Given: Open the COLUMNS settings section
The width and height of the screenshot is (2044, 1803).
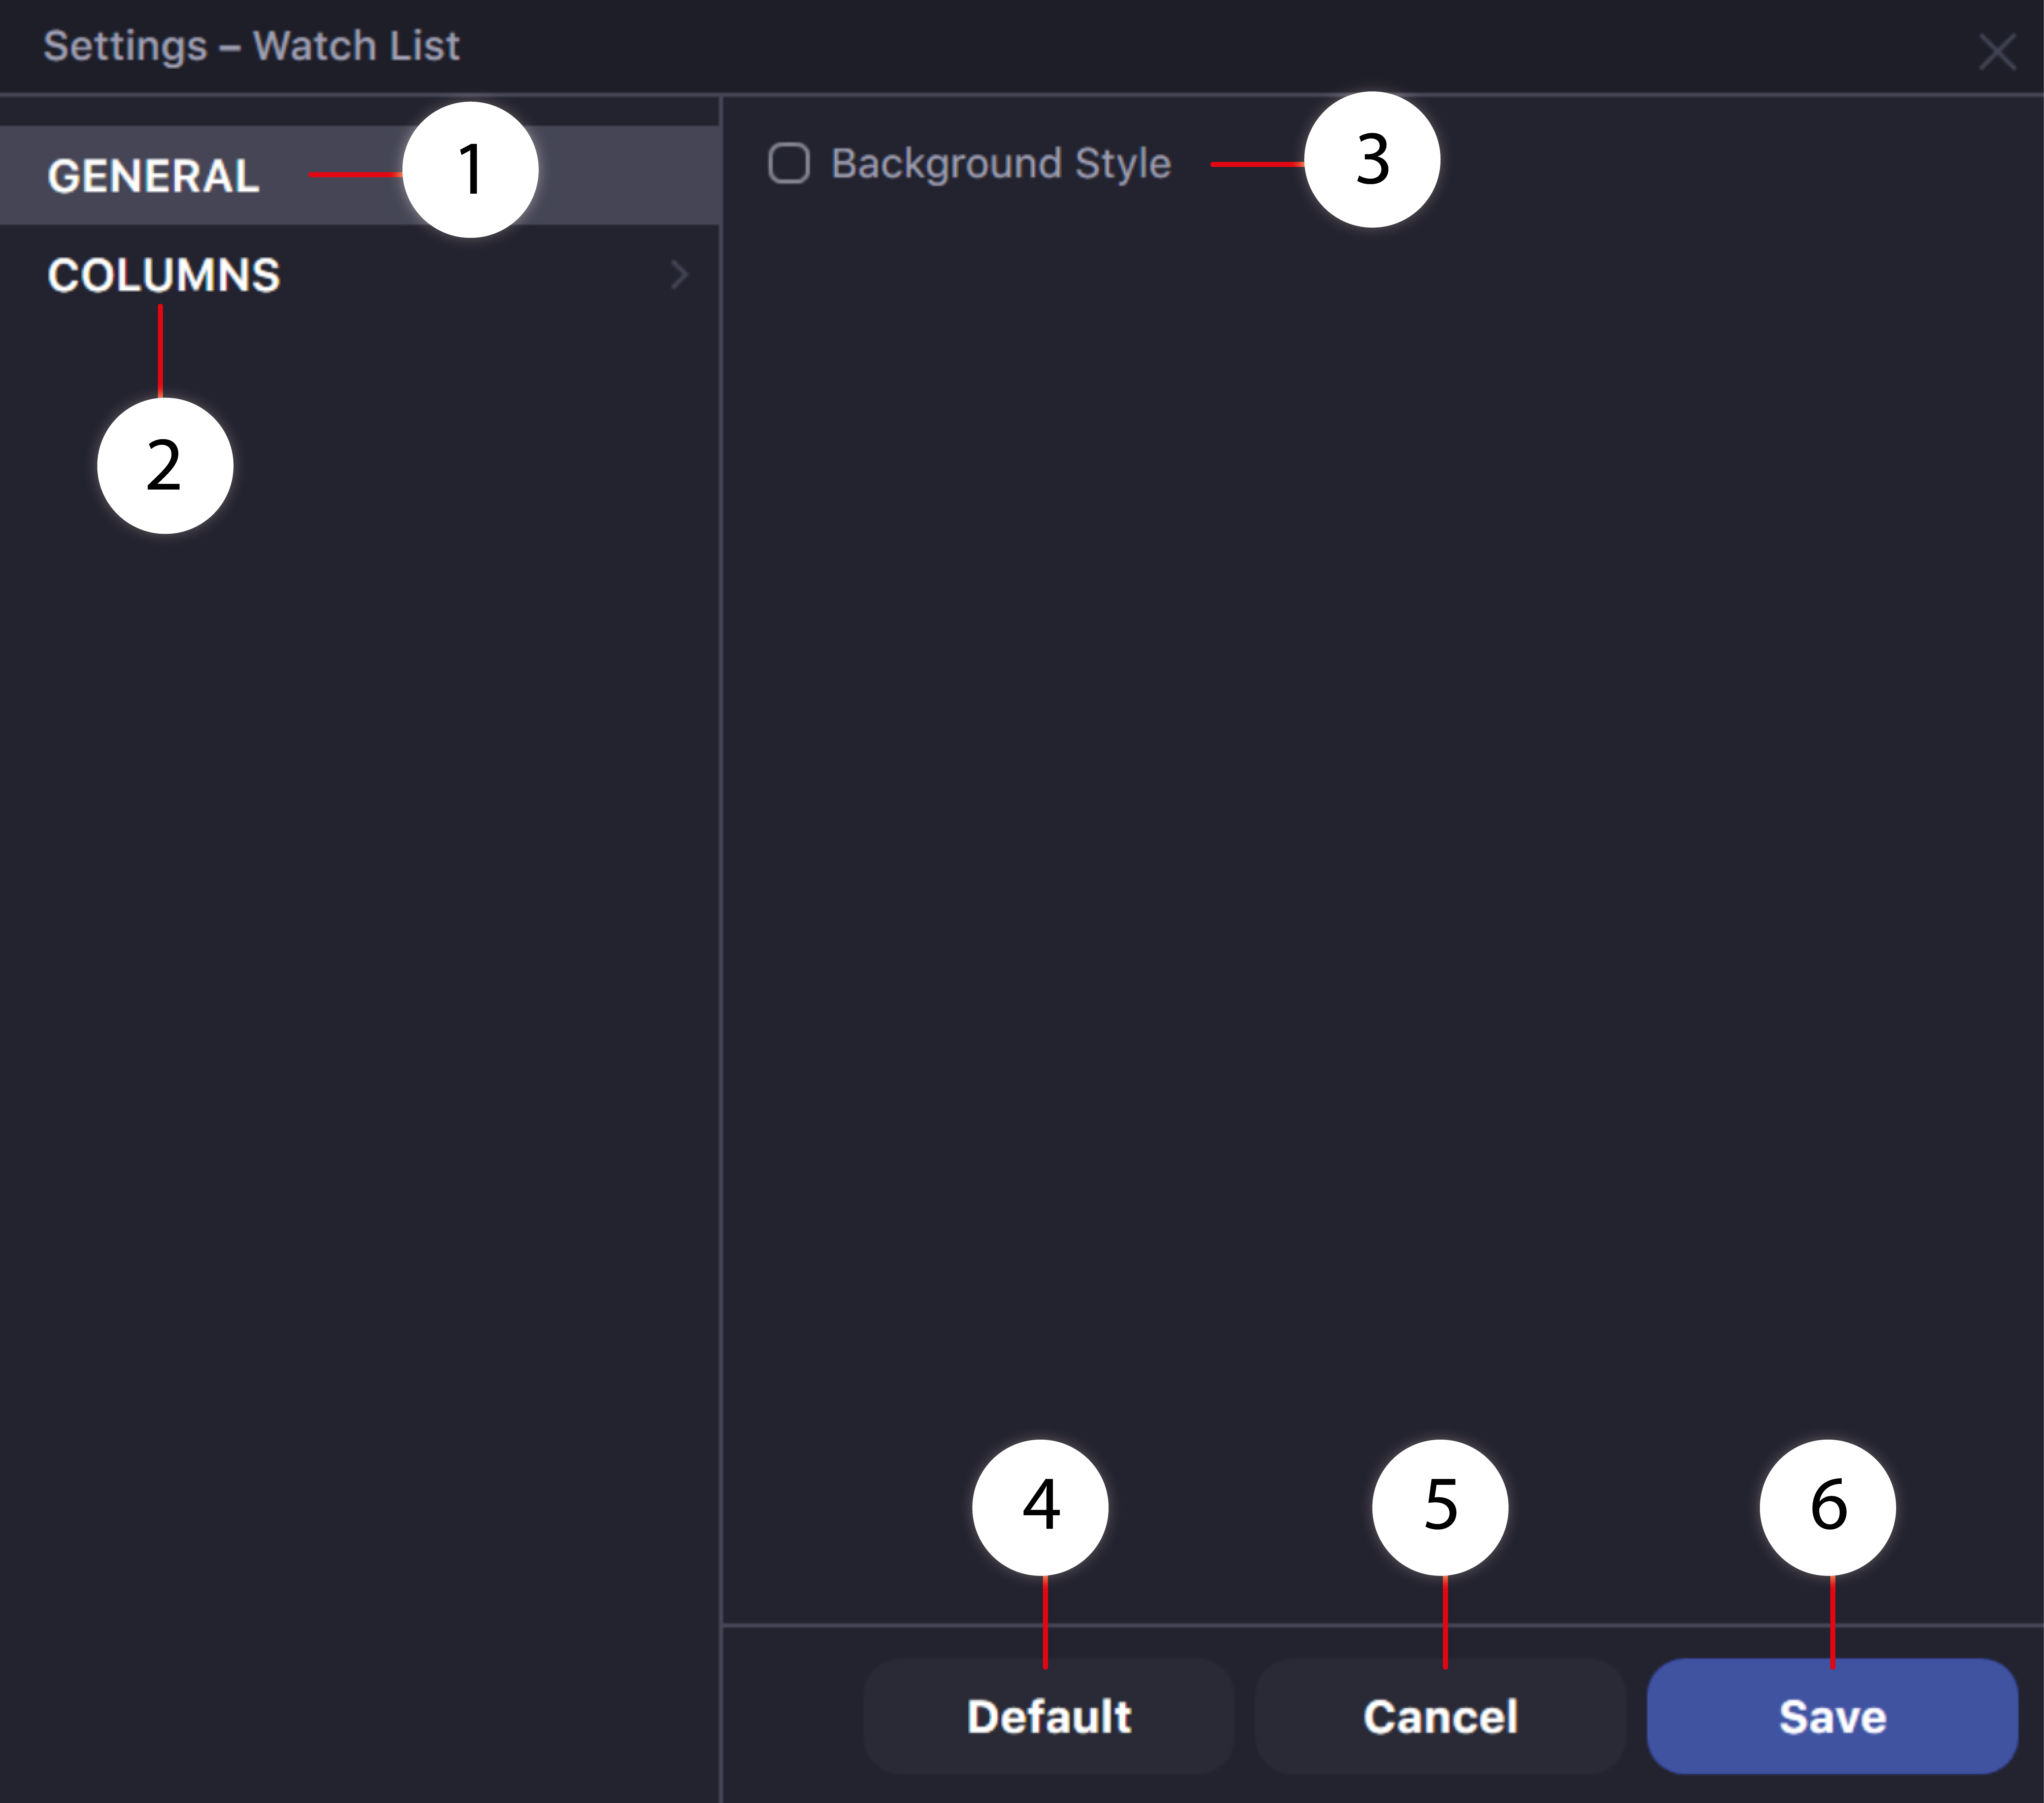Looking at the screenshot, I should pos(360,275).
